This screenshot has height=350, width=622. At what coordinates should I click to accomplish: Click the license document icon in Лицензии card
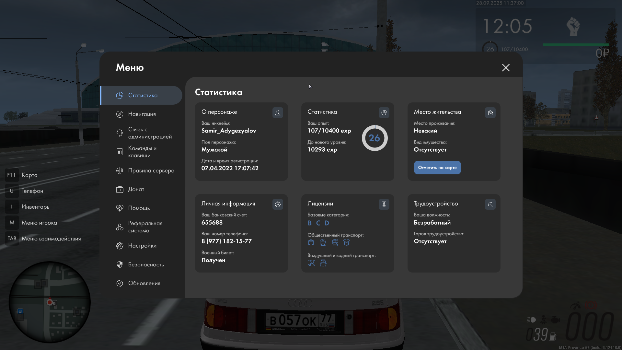tap(384, 204)
